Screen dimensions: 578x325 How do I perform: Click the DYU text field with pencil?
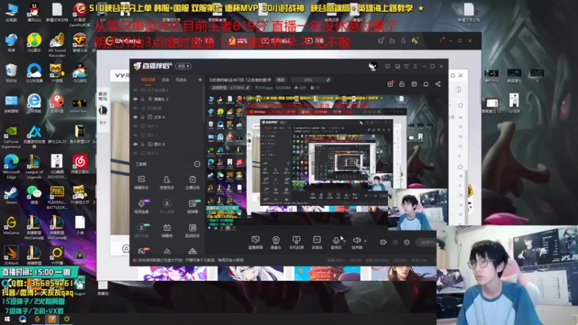tap(311, 80)
